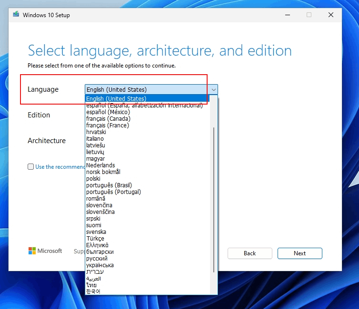Select lietuvių language entry

(147, 152)
